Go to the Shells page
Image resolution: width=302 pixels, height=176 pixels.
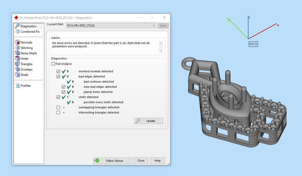pos(24,75)
